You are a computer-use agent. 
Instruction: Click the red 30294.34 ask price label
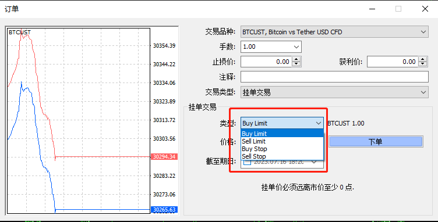coord(164,157)
